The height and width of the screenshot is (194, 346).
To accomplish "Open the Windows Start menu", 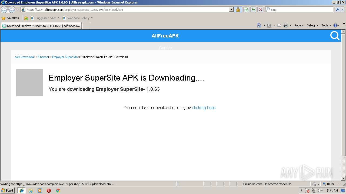I will 8,190.
